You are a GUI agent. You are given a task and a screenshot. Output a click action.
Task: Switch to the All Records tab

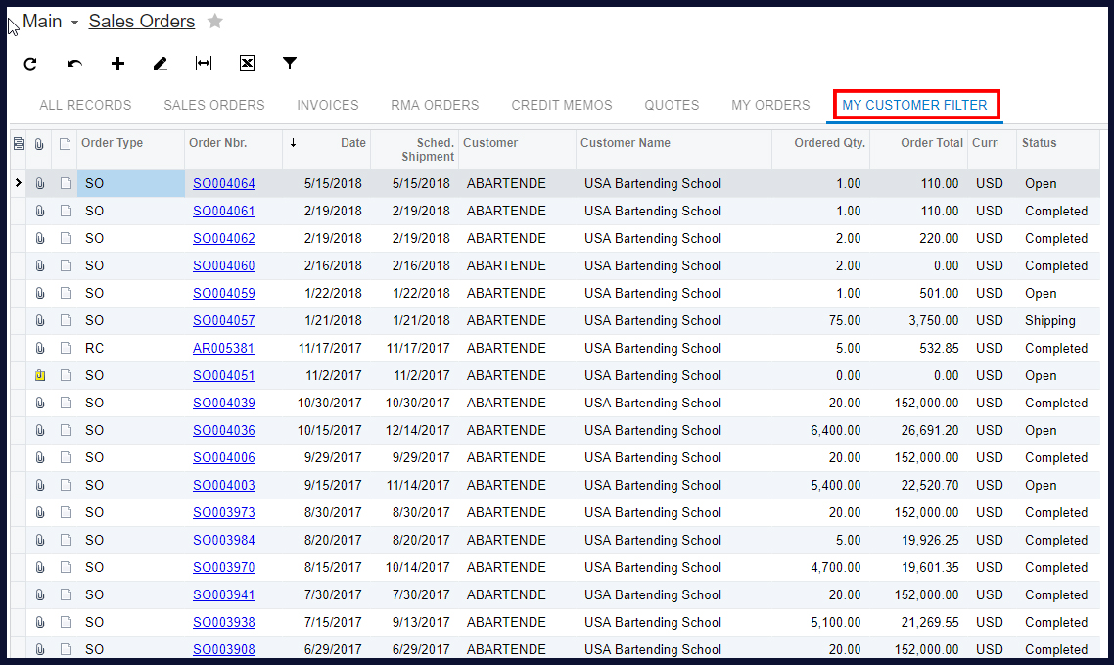[85, 105]
